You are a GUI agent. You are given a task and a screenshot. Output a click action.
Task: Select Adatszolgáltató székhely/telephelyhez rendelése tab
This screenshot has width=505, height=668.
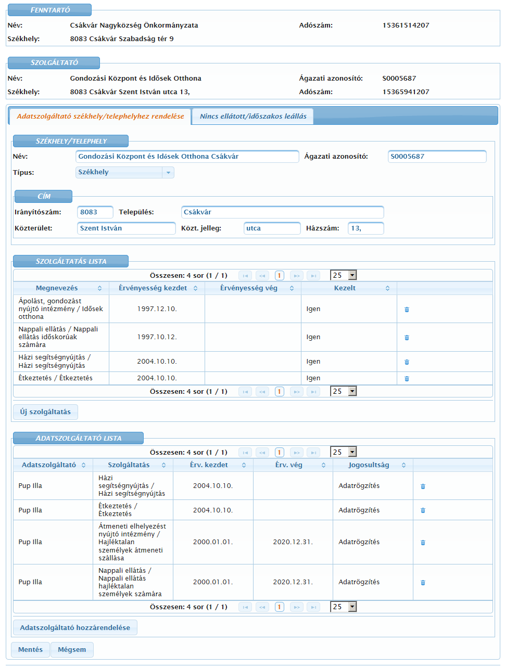click(x=100, y=117)
